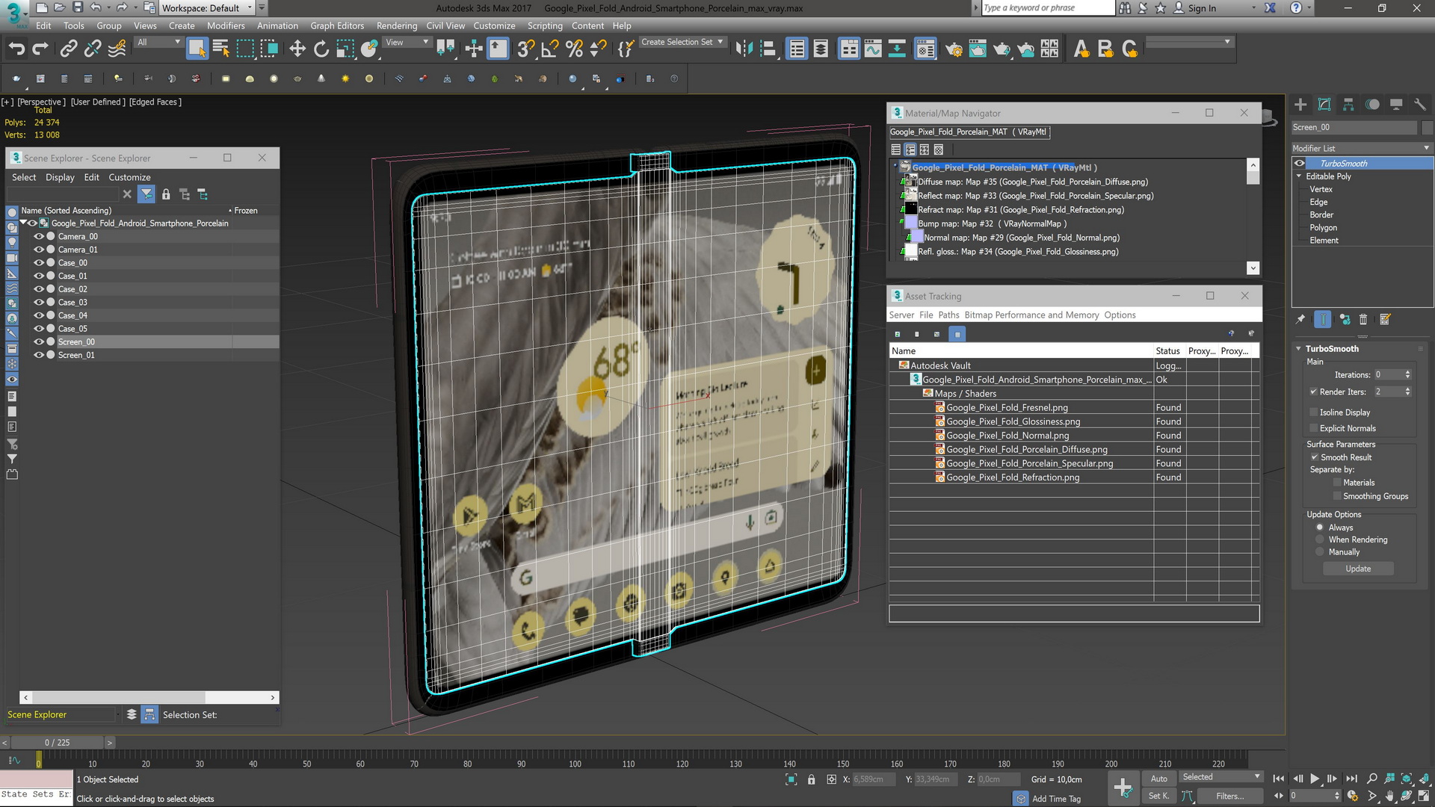The image size is (1435, 807).
Task: Switch to the Create command panel tab
Action: pos(1300,105)
